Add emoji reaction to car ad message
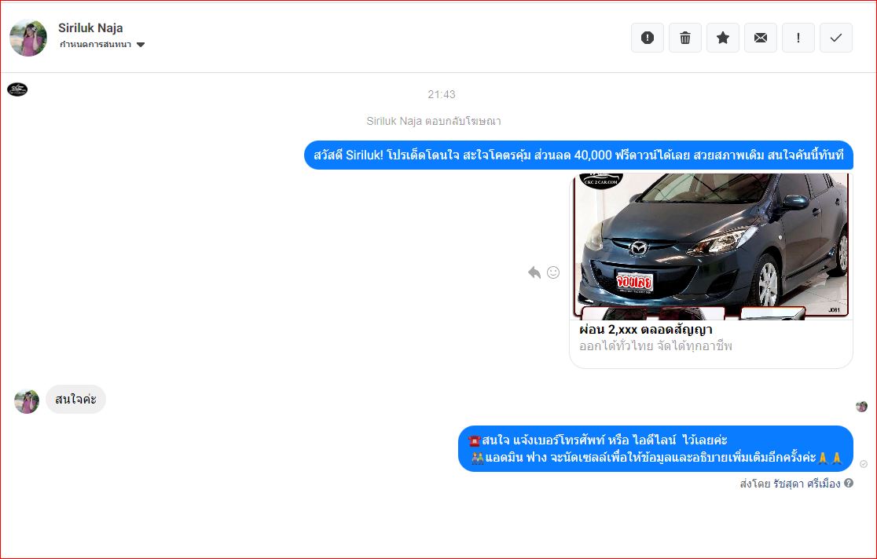 tap(553, 272)
